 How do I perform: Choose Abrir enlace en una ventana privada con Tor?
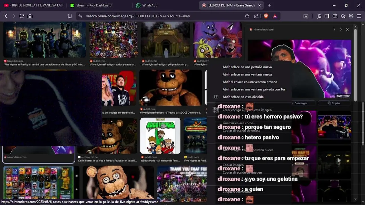(254, 89)
